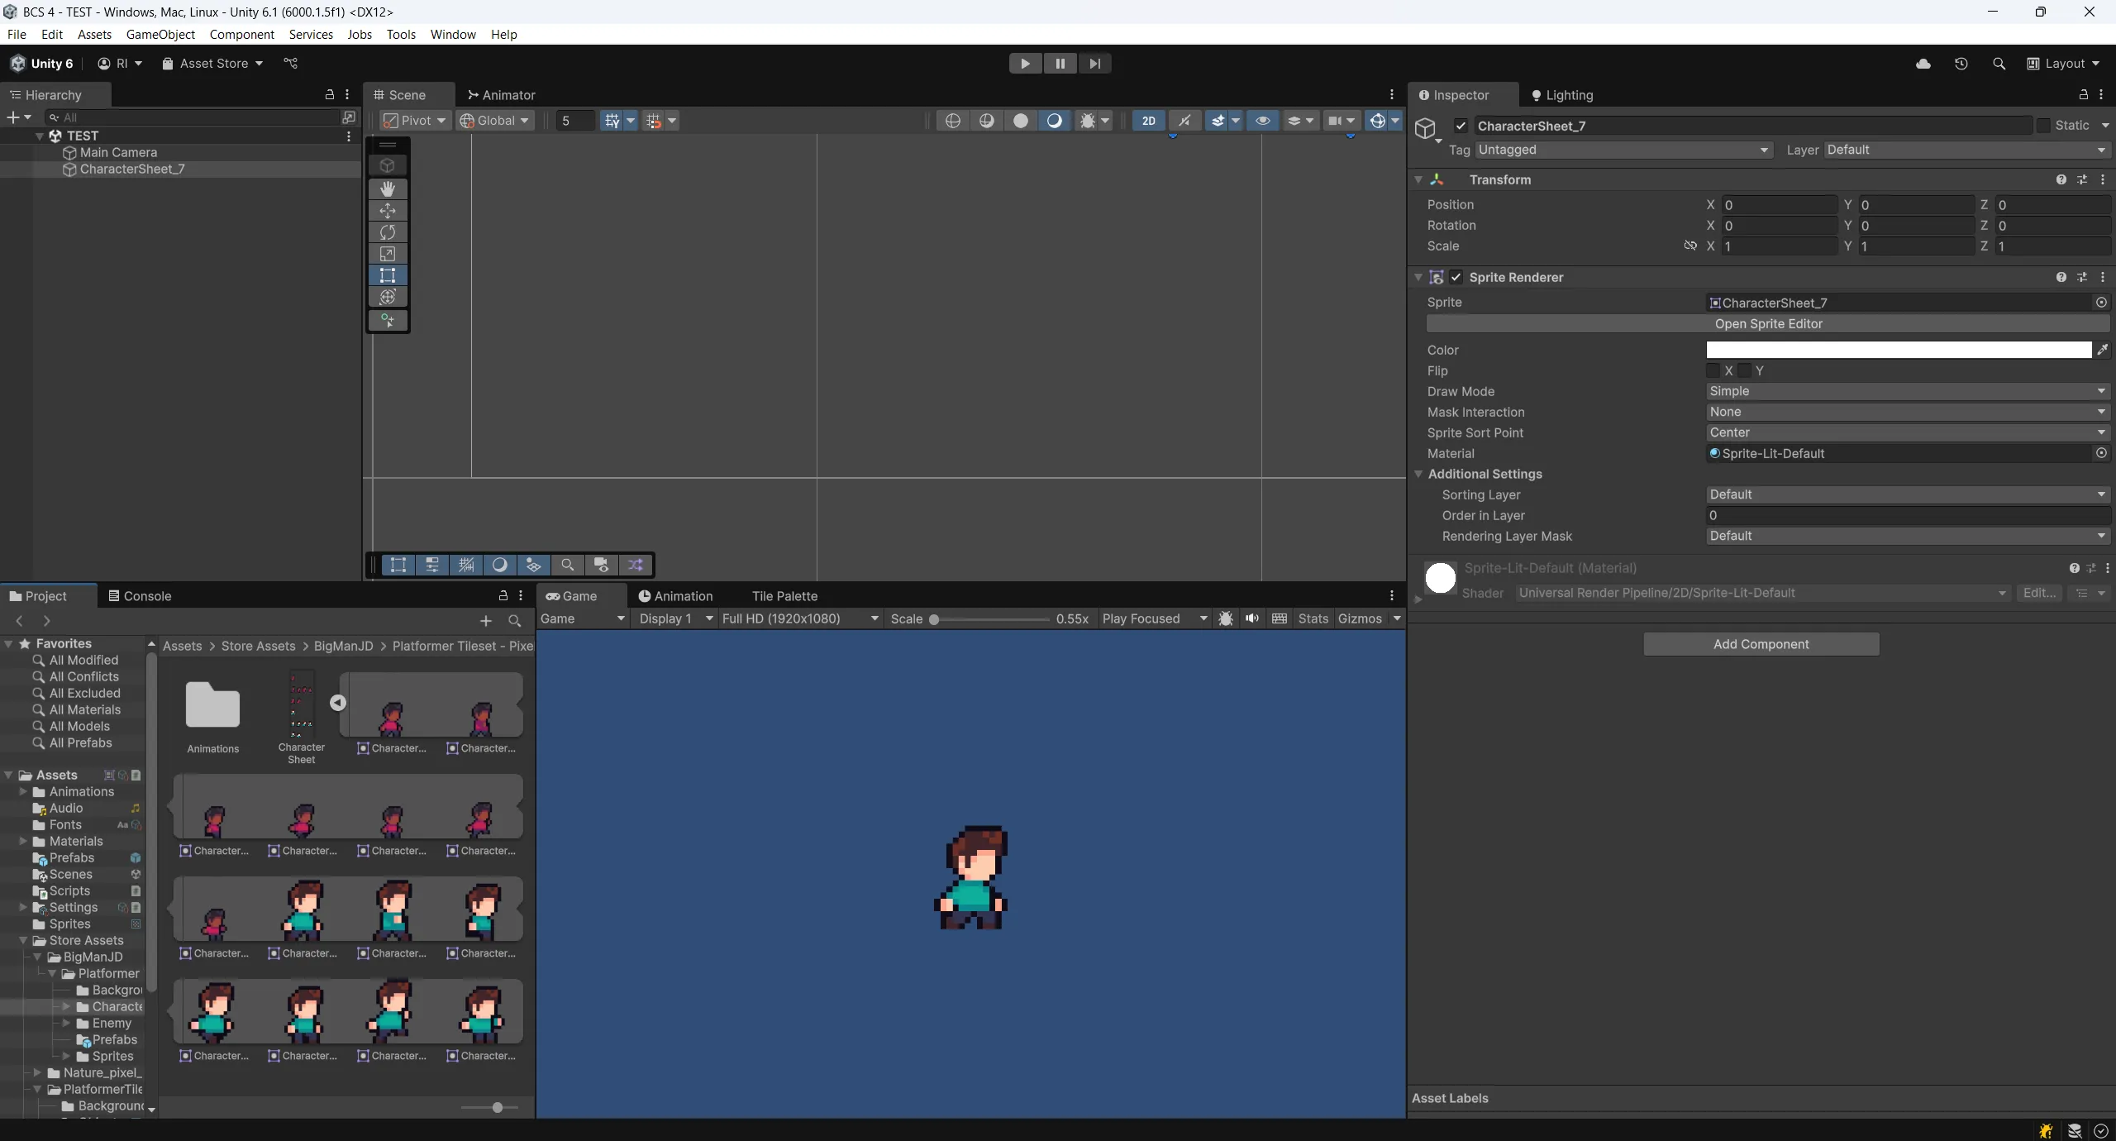This screenshot has height=1141, width=2116.
Task: Enable the Static checkbox
Action: click(x=2043, y=126)
